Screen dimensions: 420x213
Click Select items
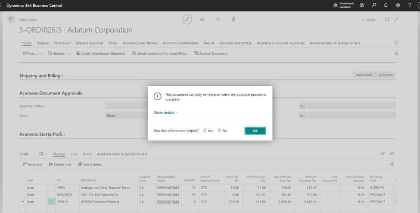[91, 164]
